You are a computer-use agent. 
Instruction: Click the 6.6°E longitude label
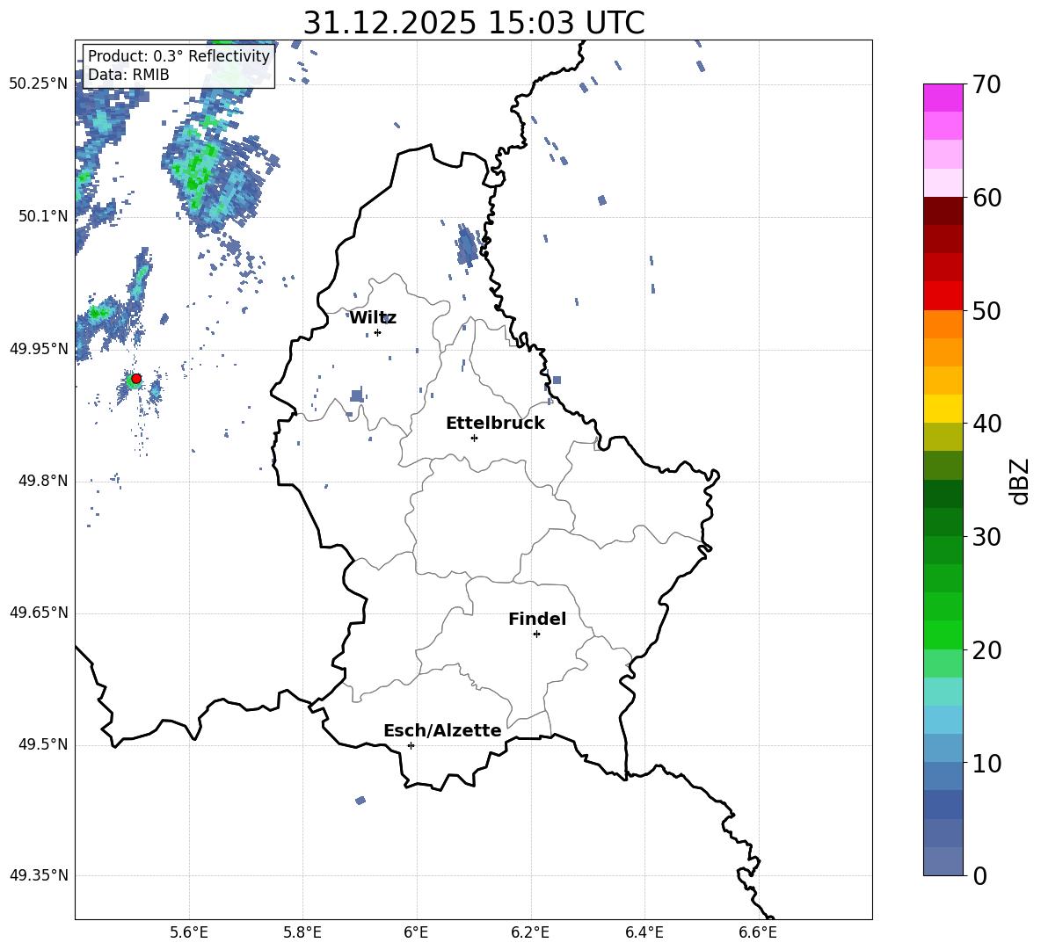click(x=758, y=932)
